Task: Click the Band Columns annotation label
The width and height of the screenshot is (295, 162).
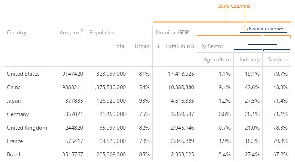Action: tap(234, 6)
